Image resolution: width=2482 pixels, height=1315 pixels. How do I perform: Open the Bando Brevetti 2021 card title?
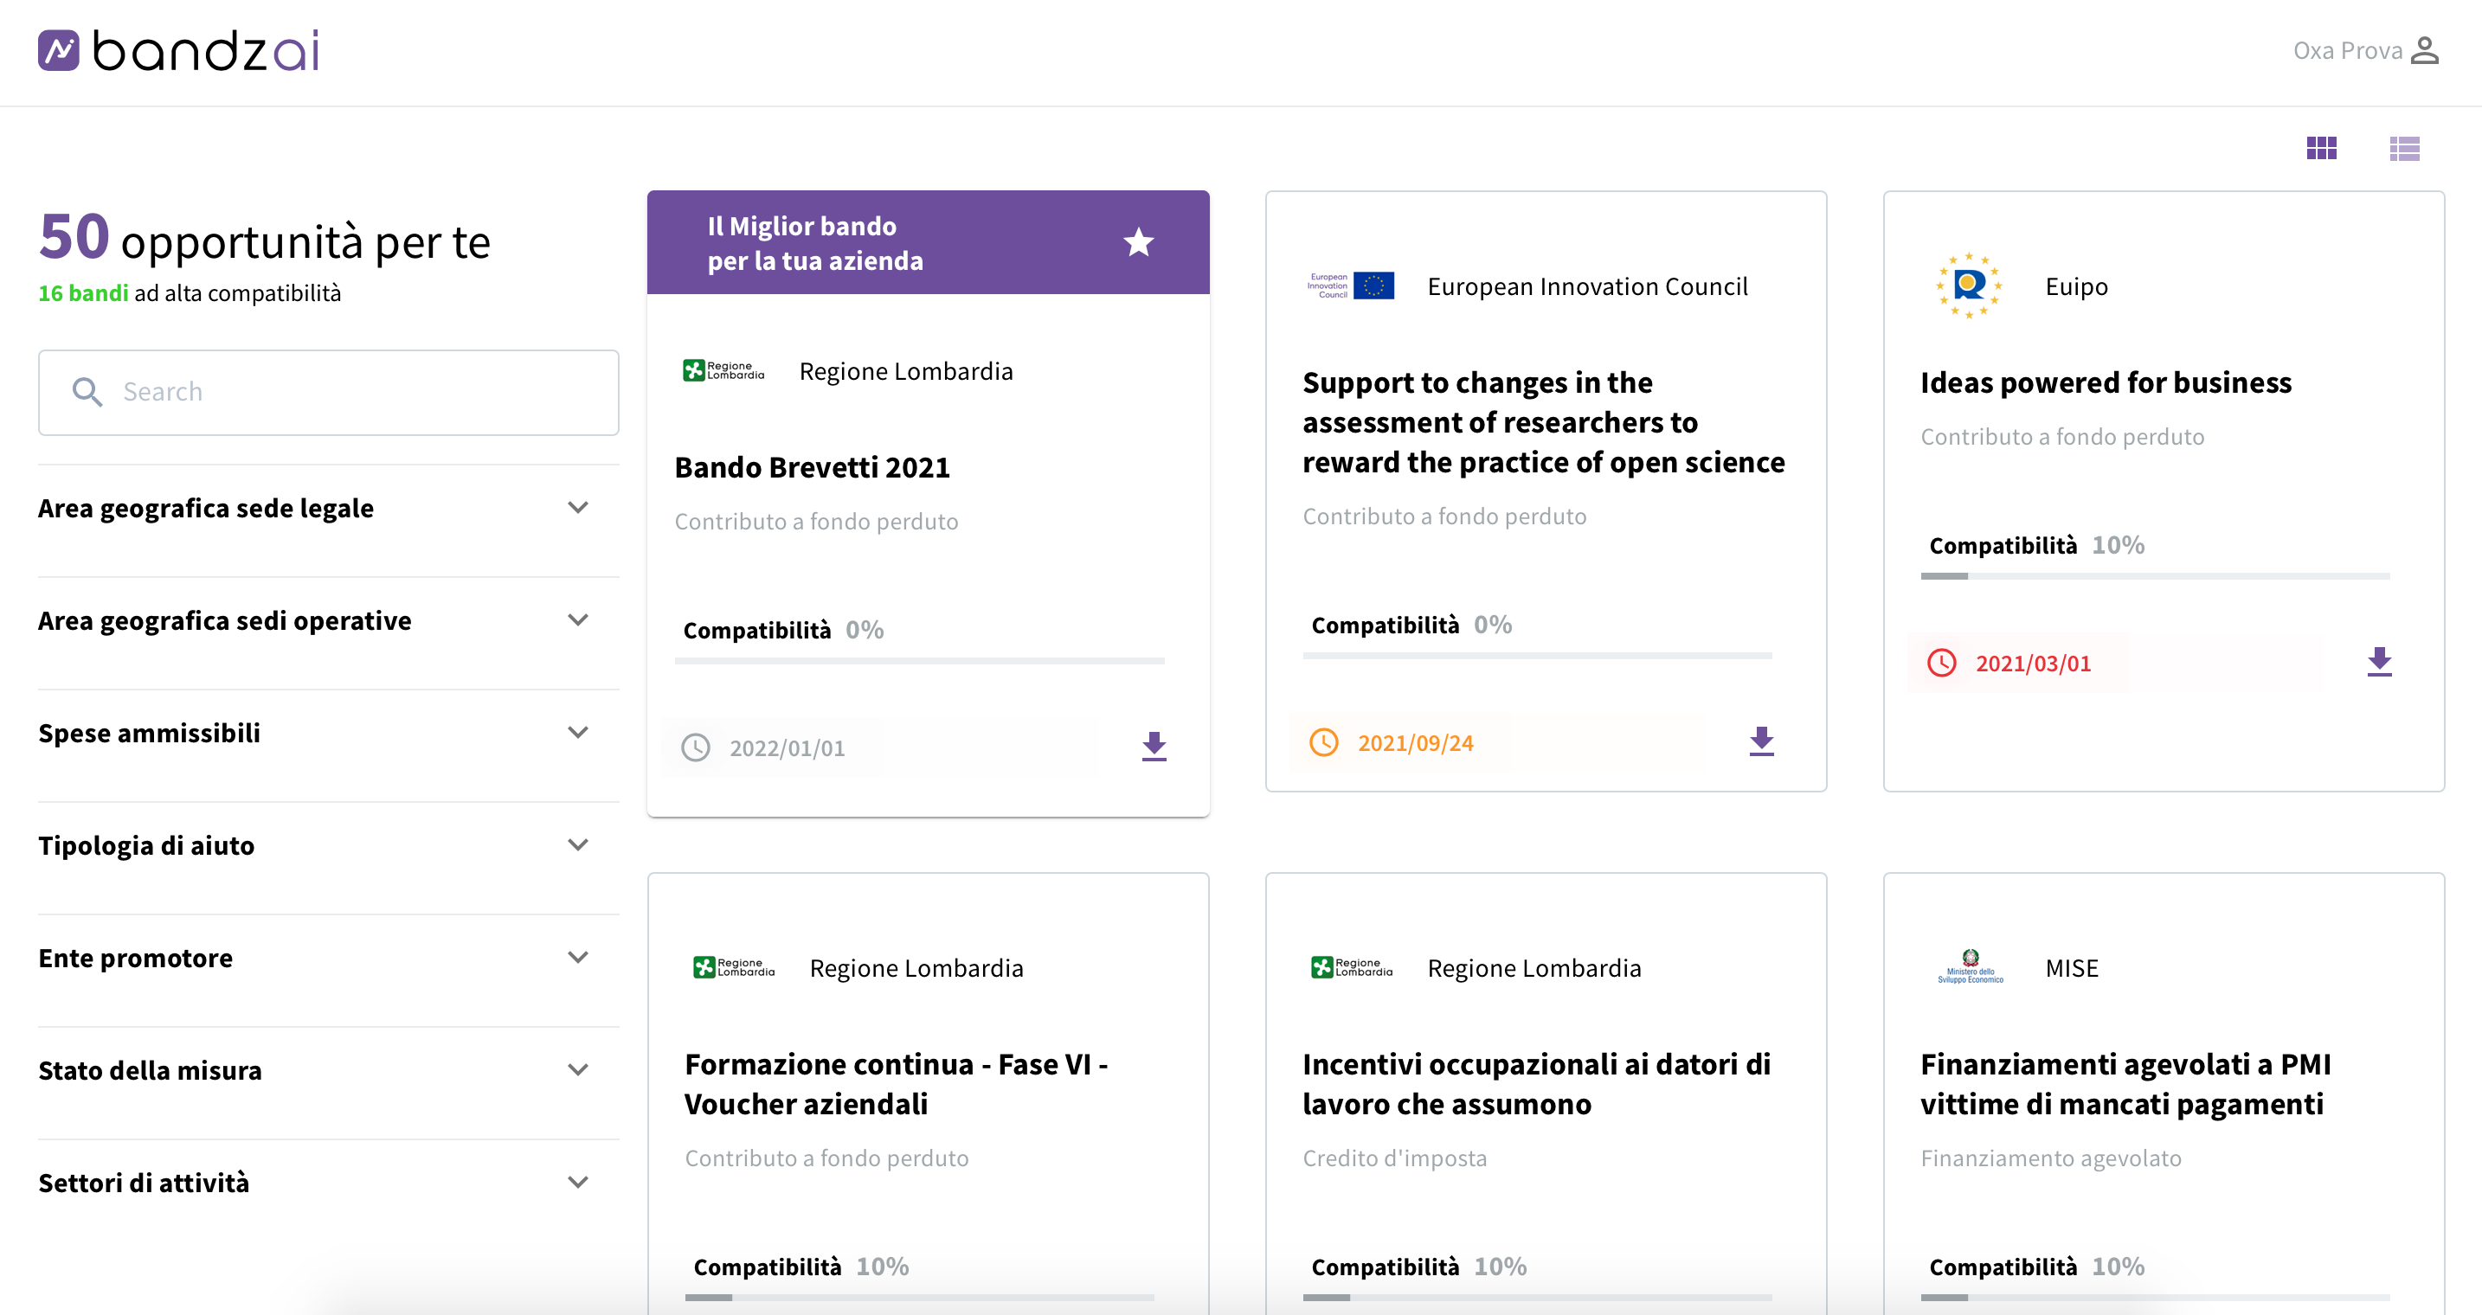(811, 468)
